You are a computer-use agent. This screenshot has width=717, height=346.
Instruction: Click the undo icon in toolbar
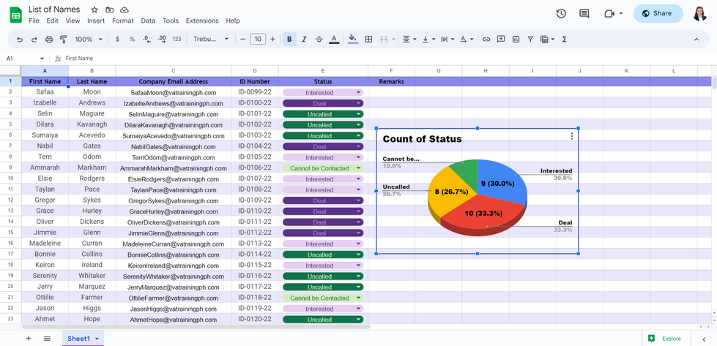(x=20, y=39)
